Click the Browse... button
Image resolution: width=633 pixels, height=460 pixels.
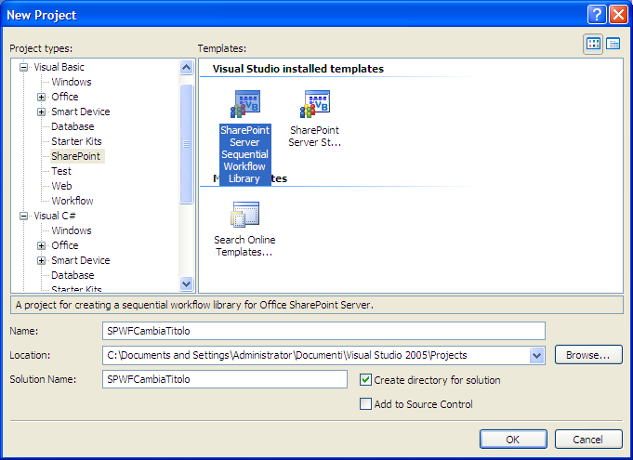click(x=588, y=355)
